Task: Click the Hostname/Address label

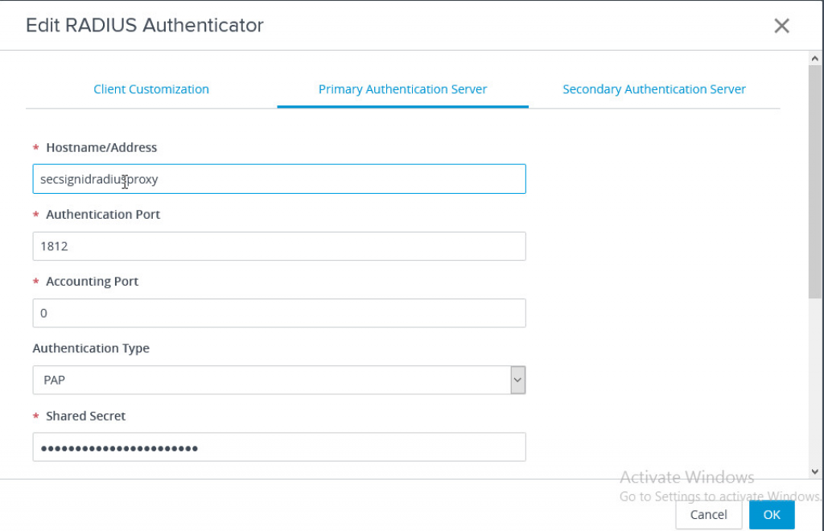Action: (101, 148)
